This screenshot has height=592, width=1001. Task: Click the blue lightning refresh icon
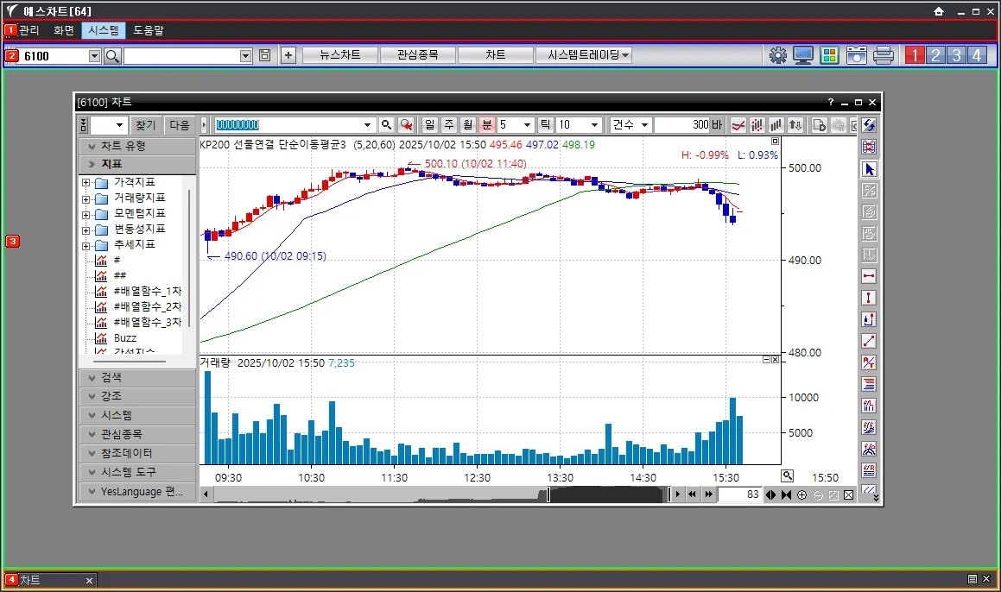point(869,125)
